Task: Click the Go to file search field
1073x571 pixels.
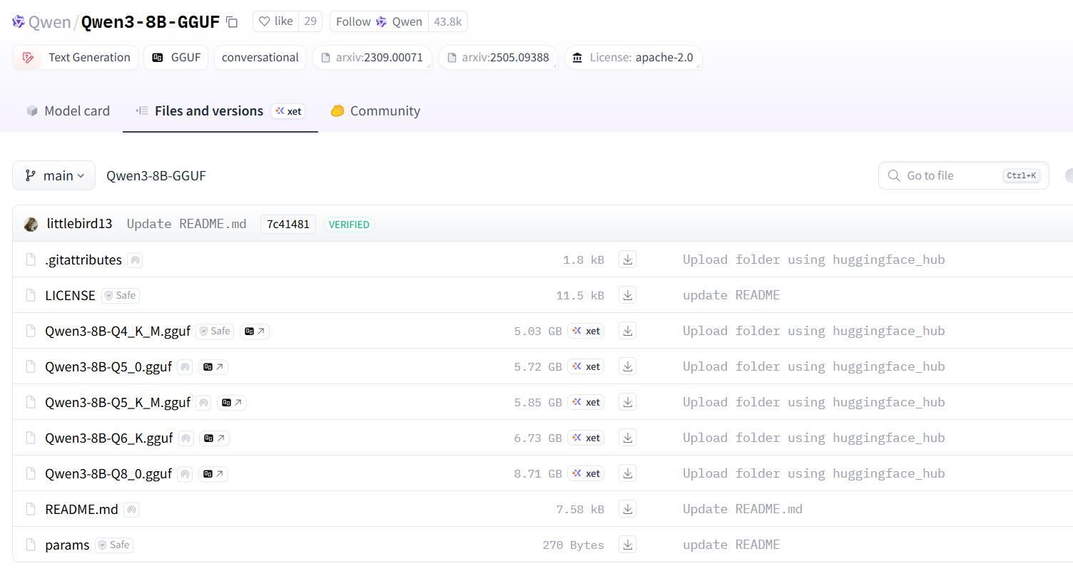Action: (952, 175)
